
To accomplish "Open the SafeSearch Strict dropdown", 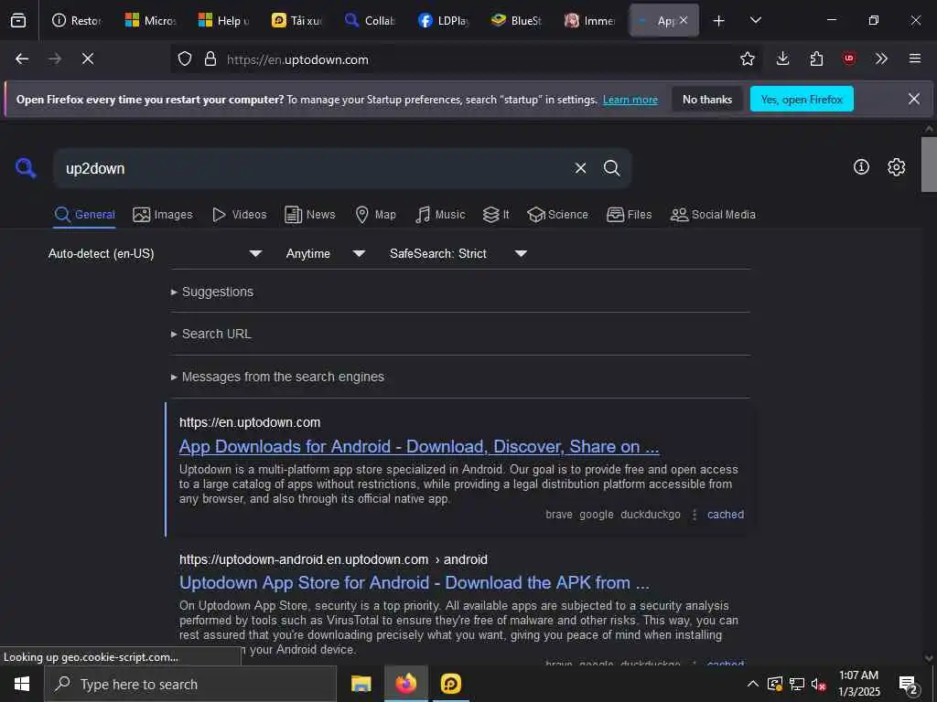I will (x=458, y=254).
